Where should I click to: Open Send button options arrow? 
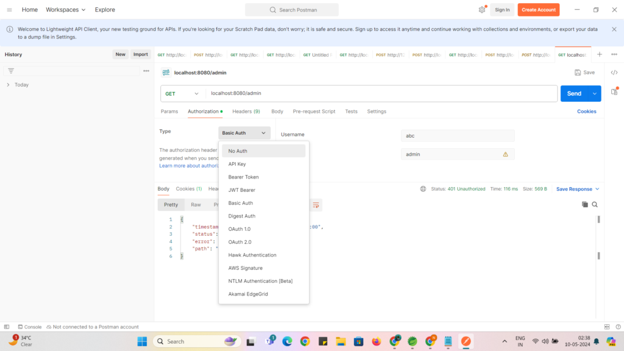point(595,93)
